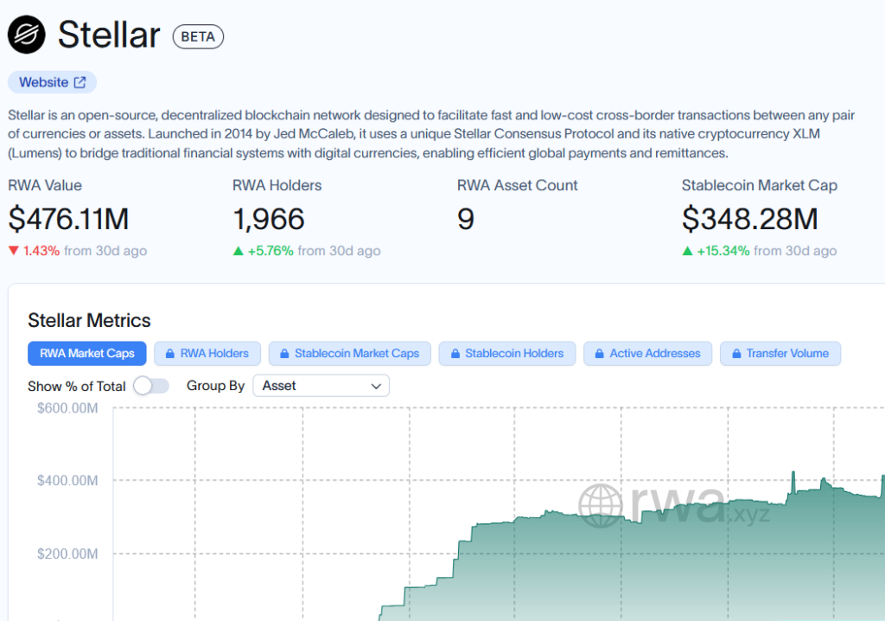Click the +5.76% change text

pyautogui.click(x=271, y=251)
